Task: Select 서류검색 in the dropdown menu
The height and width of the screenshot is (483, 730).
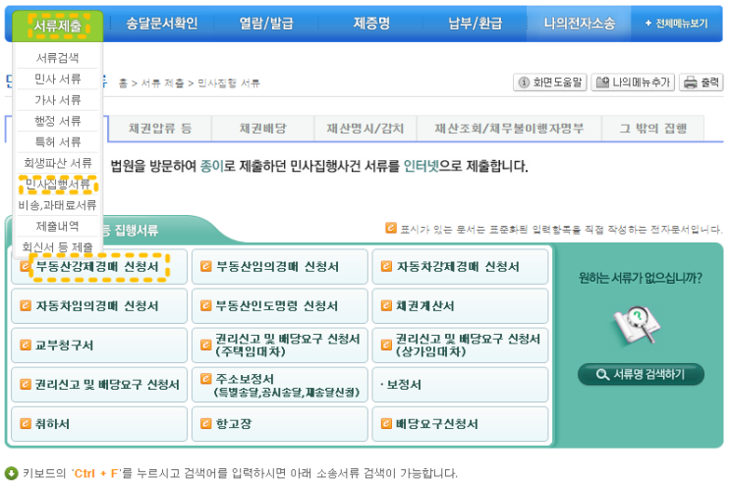Action: coord(58,58)
